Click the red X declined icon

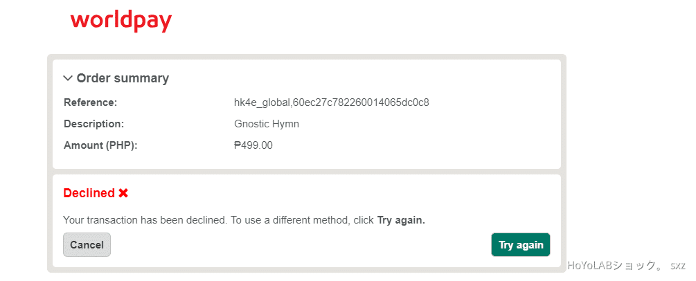tap(123, 193)
